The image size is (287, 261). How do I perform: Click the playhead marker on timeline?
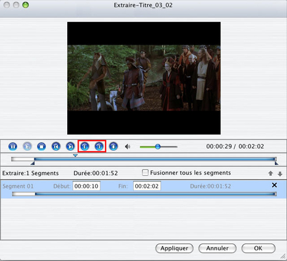coord(75,156)
